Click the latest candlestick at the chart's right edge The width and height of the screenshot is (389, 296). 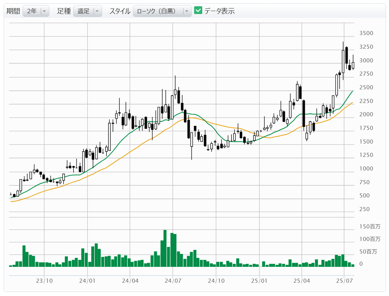pos(353,62)
